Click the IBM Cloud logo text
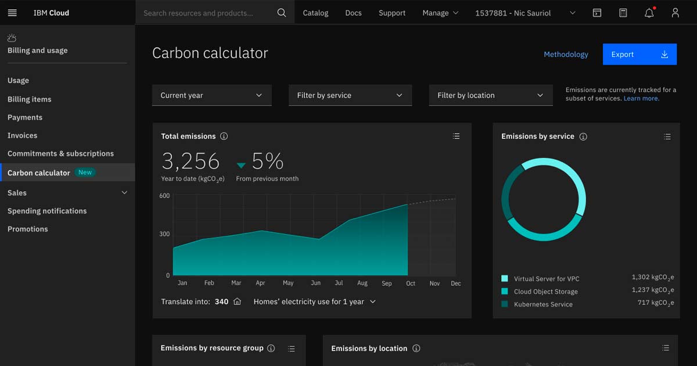The width and height of the screenshot is (697, 366). 51,13
